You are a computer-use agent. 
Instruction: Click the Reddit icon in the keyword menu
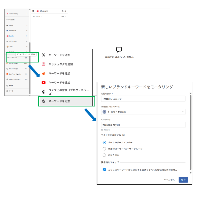click(x=44, y=73)
